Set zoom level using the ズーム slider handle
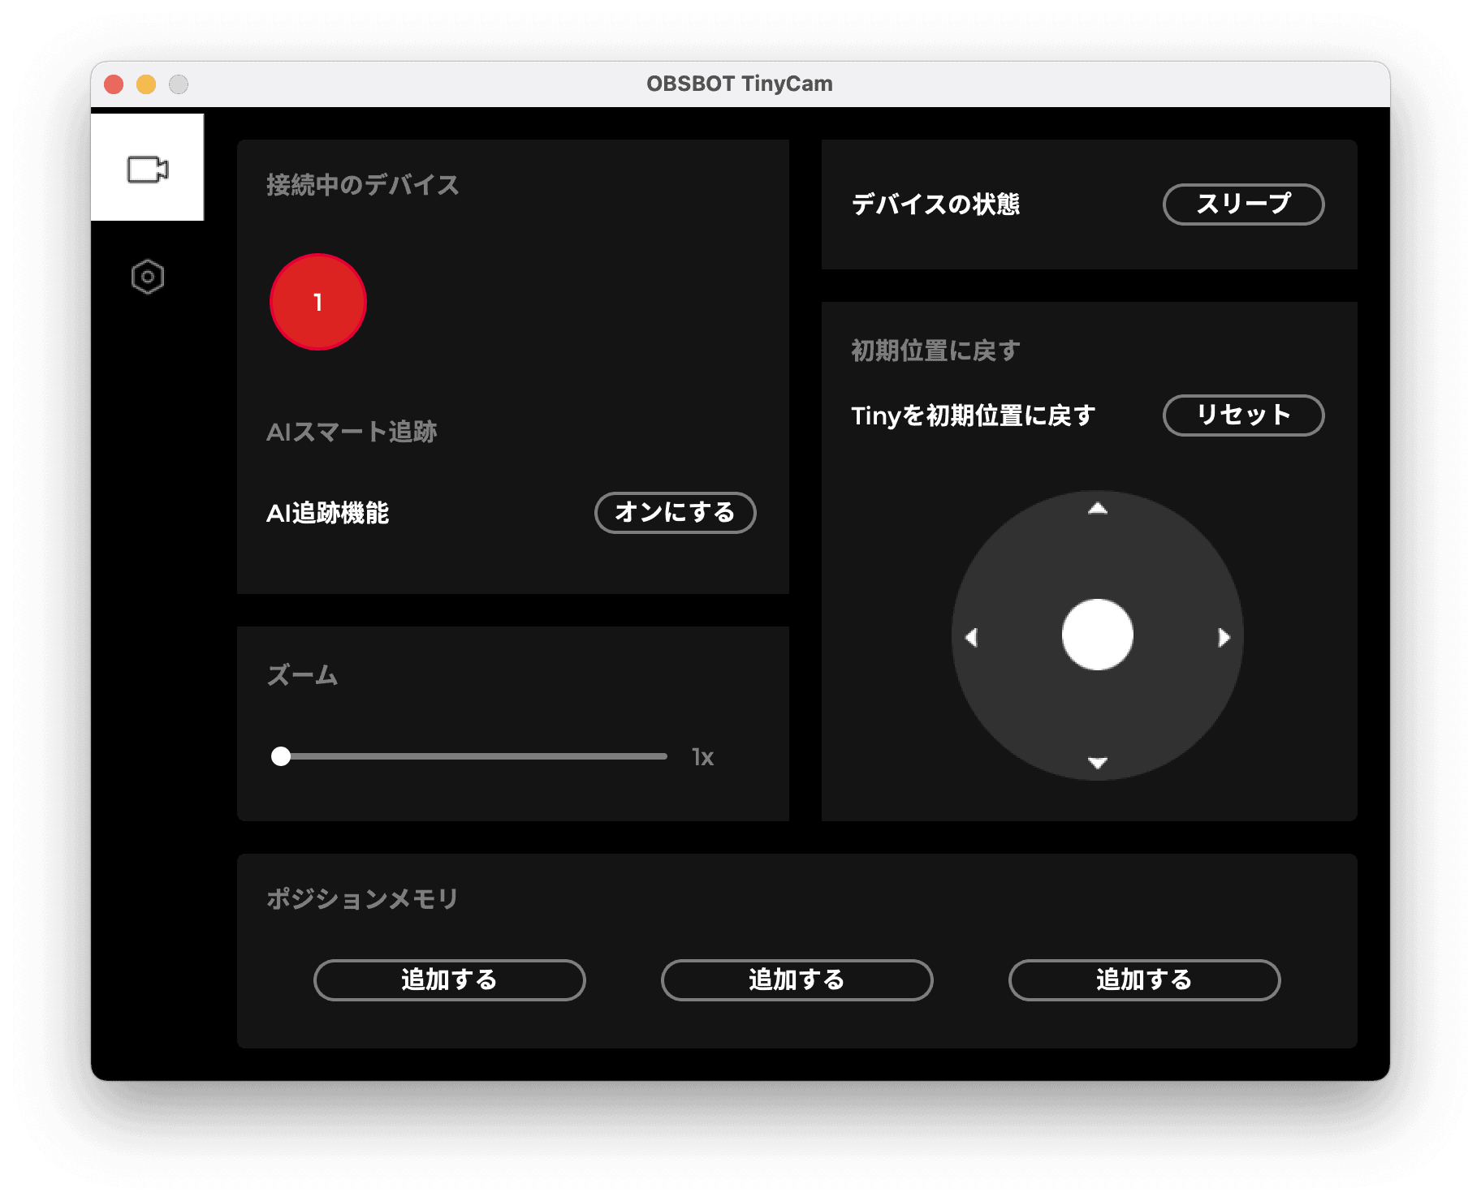The height and width of the screenshot is (1201, 1481). point(283,756)
